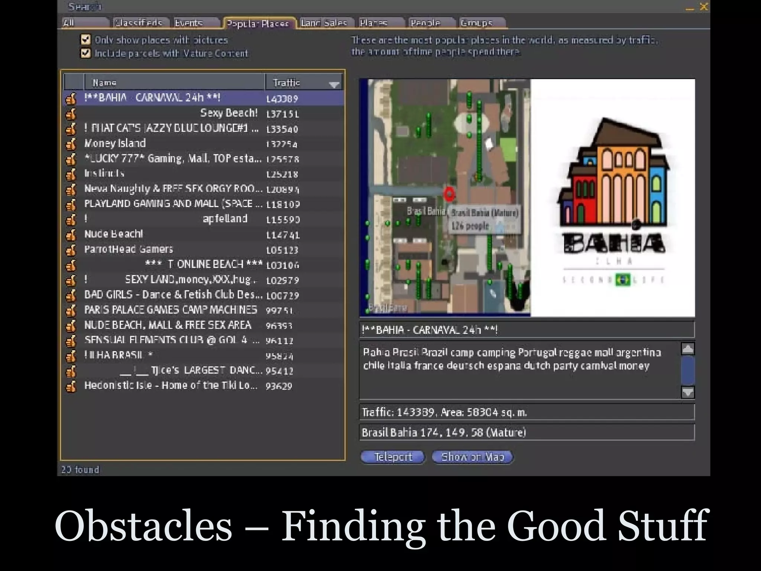Click thumbs-up icon beside LARGEST DANC... row

pos(71,371)
